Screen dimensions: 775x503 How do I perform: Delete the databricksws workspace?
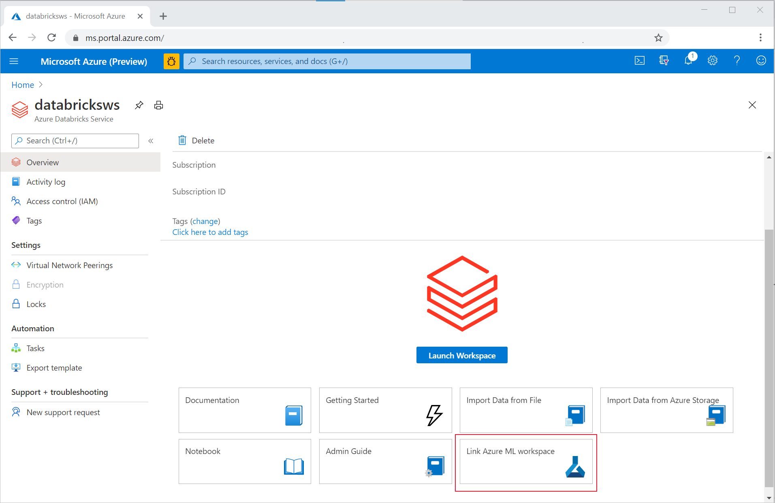click(195, 141)
